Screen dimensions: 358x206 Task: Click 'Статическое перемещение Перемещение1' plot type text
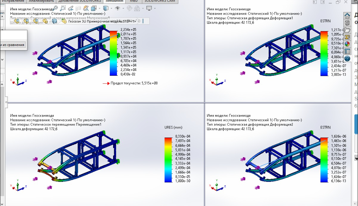tap(66, 124)
